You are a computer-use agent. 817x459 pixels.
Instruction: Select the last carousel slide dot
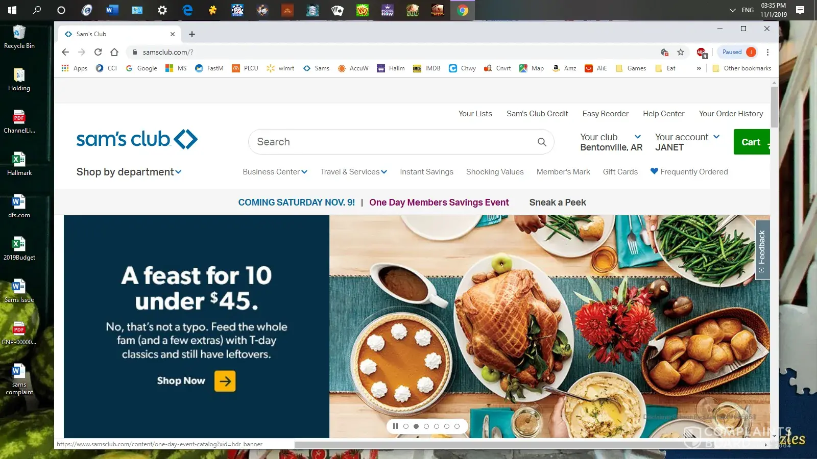pyautogui.click(x=457, y=426)
